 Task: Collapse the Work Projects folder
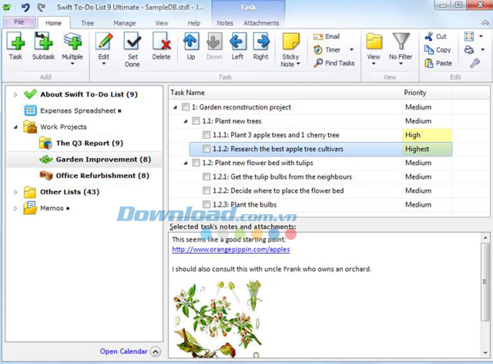point(15,127)
